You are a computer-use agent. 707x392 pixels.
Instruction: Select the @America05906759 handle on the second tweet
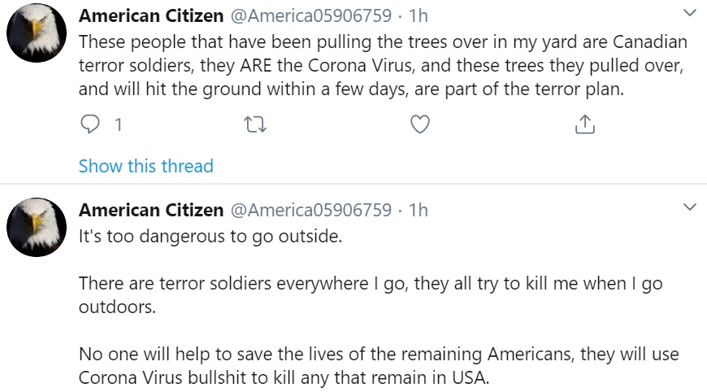[311, 211]
